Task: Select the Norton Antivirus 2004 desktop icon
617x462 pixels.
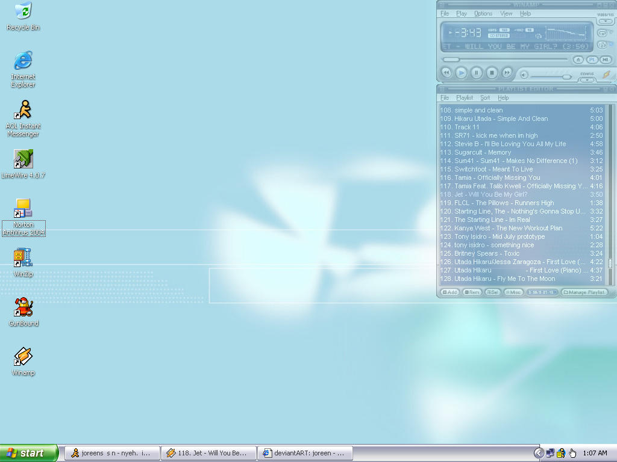Action: pos(23,217)
